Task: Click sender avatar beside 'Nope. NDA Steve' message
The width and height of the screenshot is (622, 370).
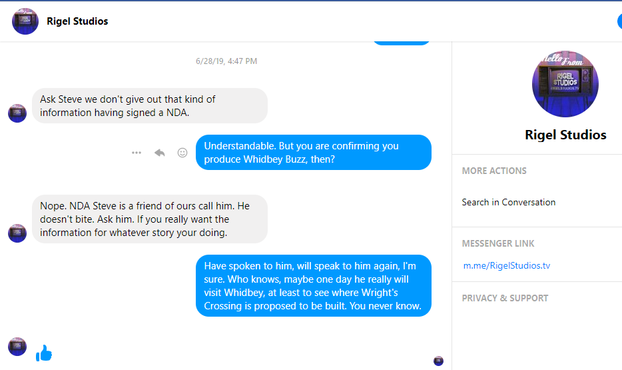Action: click(x=17, y=233)
